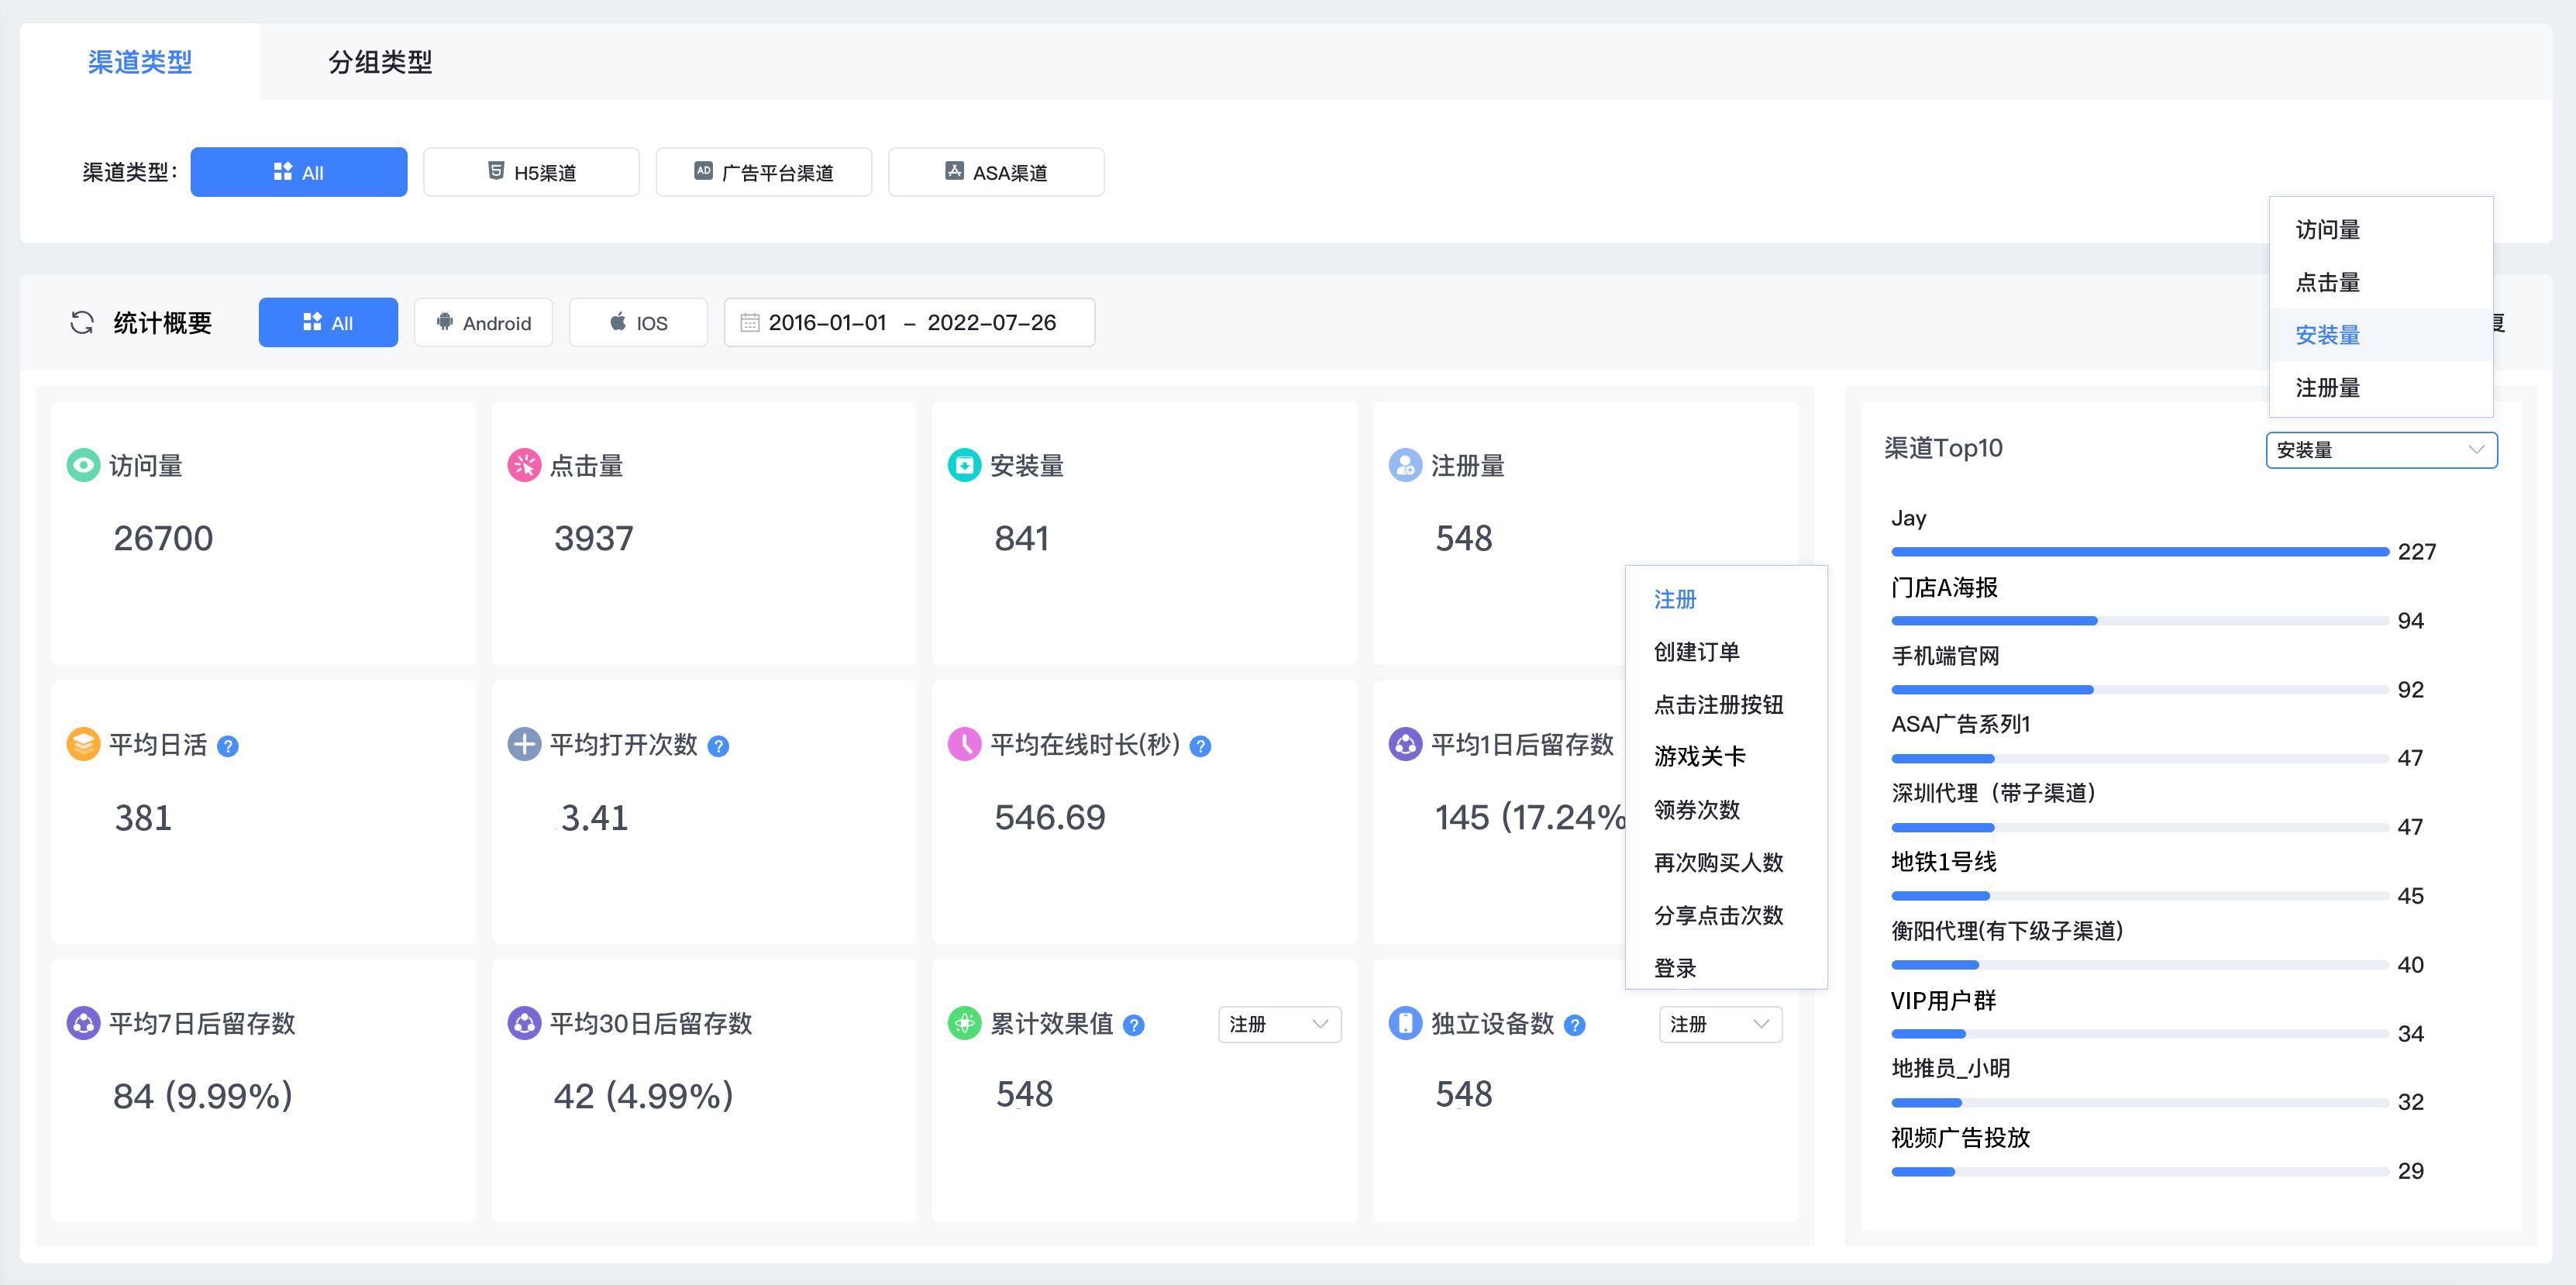The height and width of the screenshot is (1285, 2576).
Task: Click the help icon next to 平均在线时长(秒)
Action: 1200,745
